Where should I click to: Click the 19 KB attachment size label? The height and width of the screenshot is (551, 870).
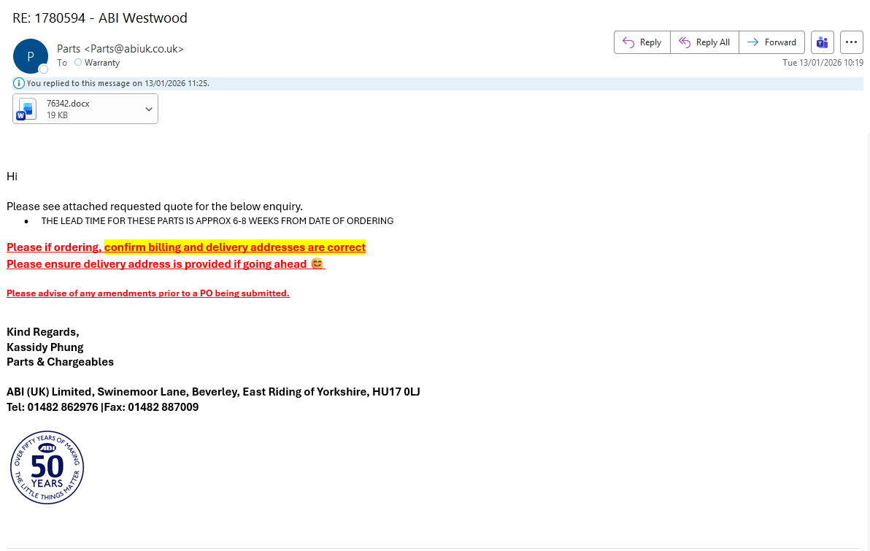tap(57, 115)
